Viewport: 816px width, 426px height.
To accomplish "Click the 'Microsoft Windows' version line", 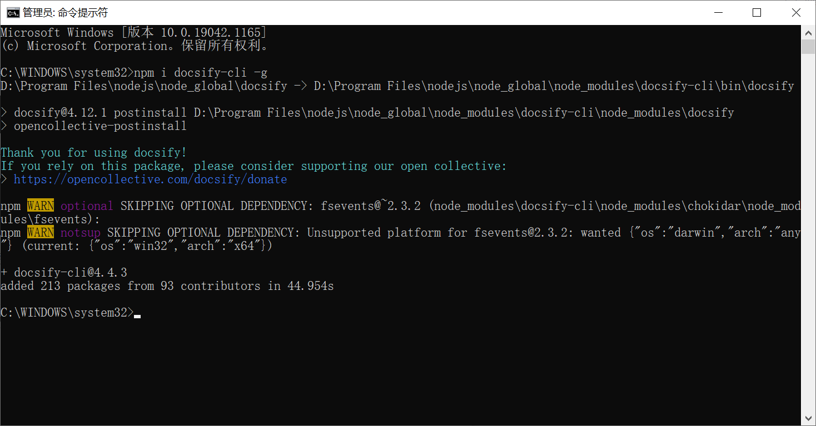I will click(134, 32).
